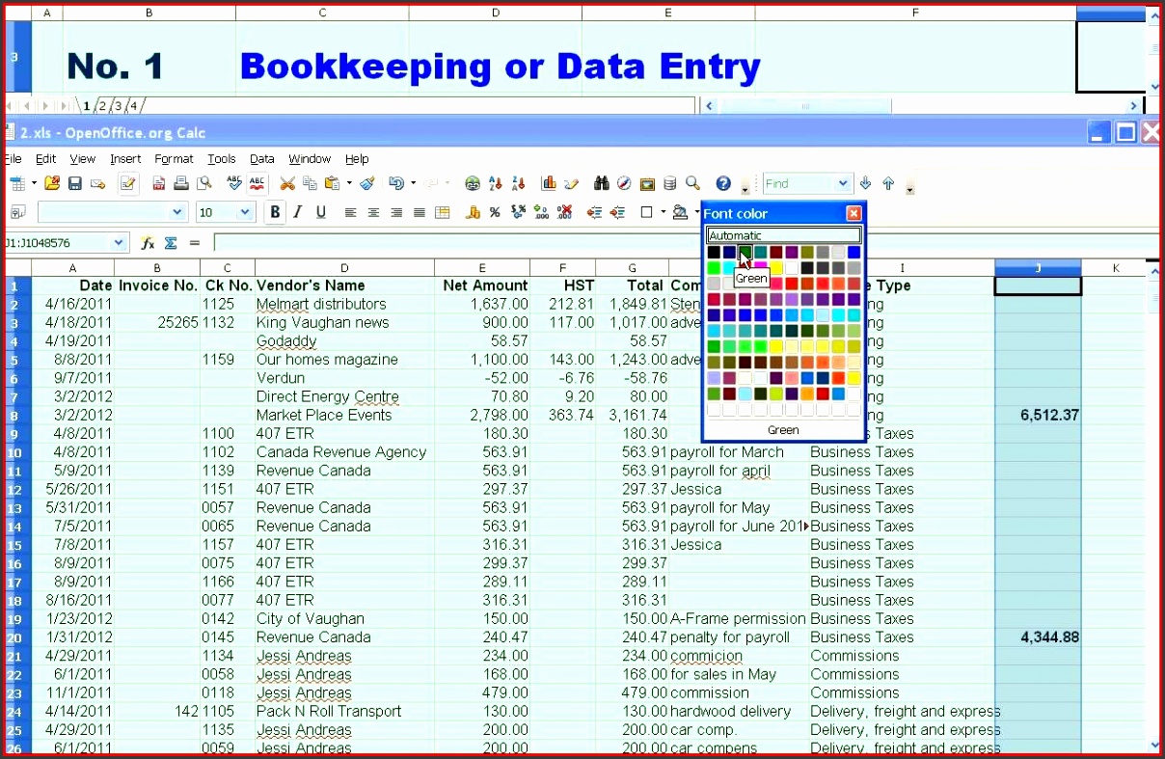Open the font size dropdown
The image size is (1165, 759).
point(245,212)
